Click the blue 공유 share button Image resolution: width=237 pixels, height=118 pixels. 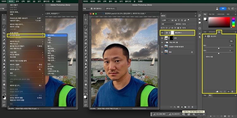coord(223,8)
